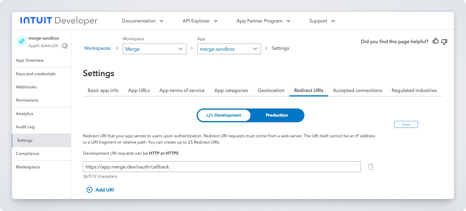Go to the Workspaces breadcrumb link
Screen dimensions: 466x211
(x=97, y=48)
